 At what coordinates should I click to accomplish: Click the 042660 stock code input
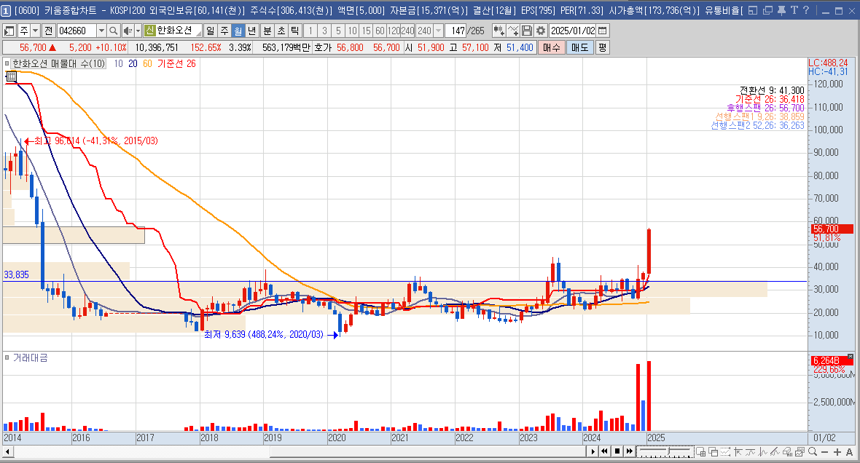77,31
